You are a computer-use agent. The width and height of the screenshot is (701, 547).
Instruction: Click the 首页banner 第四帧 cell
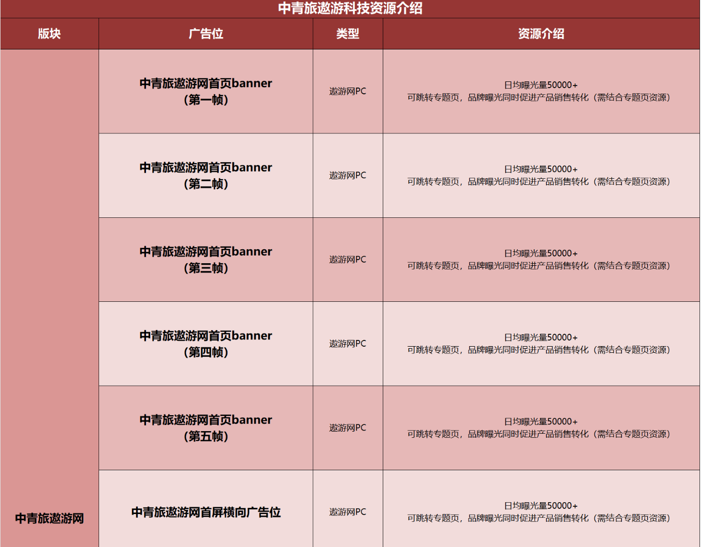[x=206, y=344]
